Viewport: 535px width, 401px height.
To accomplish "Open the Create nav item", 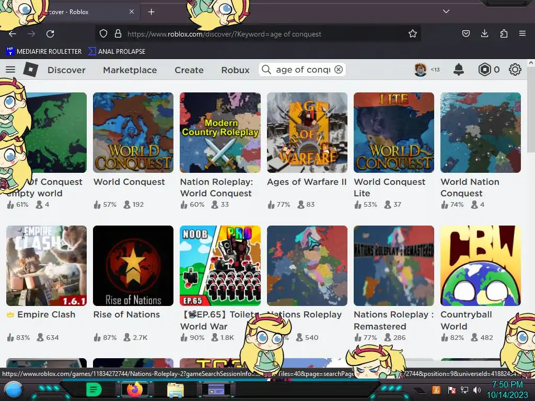I will pyautogui.click(x=189, y=70).
